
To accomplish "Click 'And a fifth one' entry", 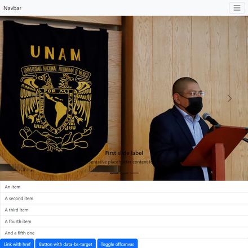I will point(124,233).
